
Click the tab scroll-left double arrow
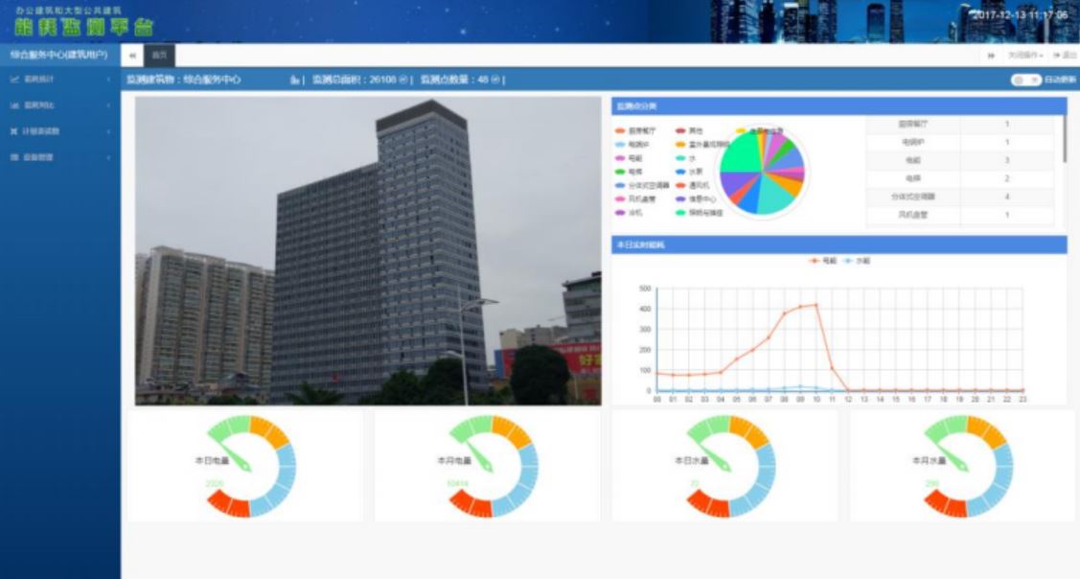(x=132, y=56)
